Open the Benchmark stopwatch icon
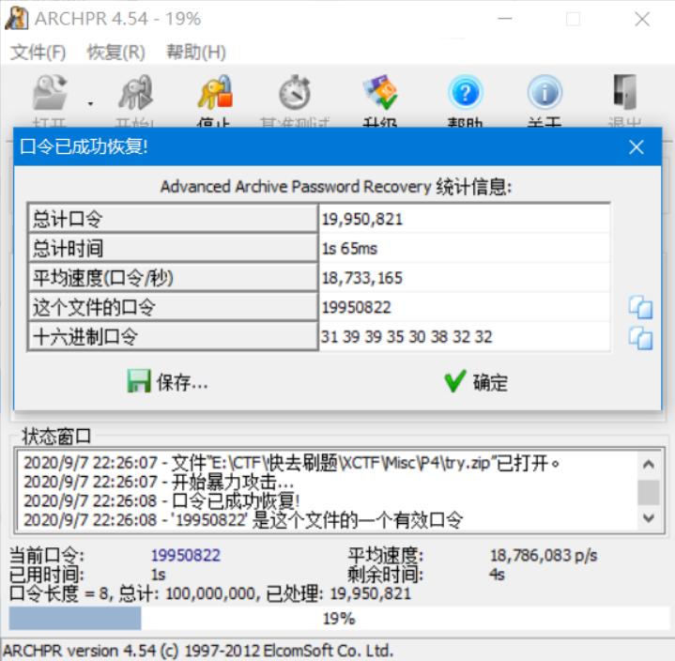Screen dimensions: 675x661 [295, 93]
